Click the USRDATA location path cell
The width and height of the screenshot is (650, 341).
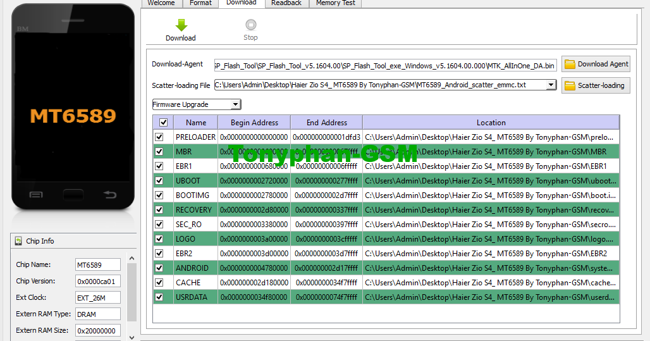point(491,297)
